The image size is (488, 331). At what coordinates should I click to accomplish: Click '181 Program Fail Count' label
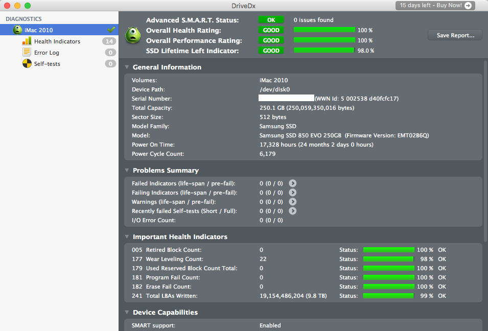pyautogui.click(x=166, y=277)
